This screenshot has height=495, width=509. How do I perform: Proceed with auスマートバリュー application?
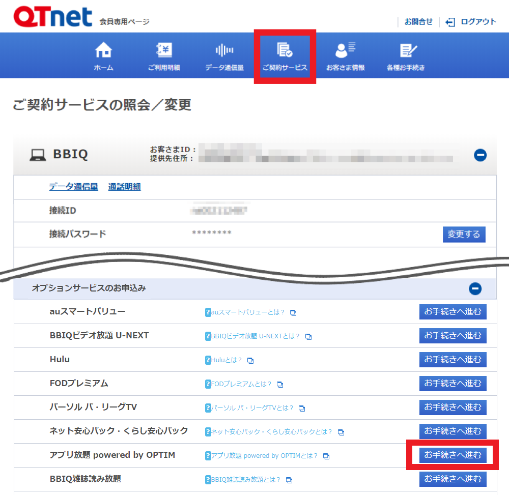pyautogui.click(x=453, y=312)
